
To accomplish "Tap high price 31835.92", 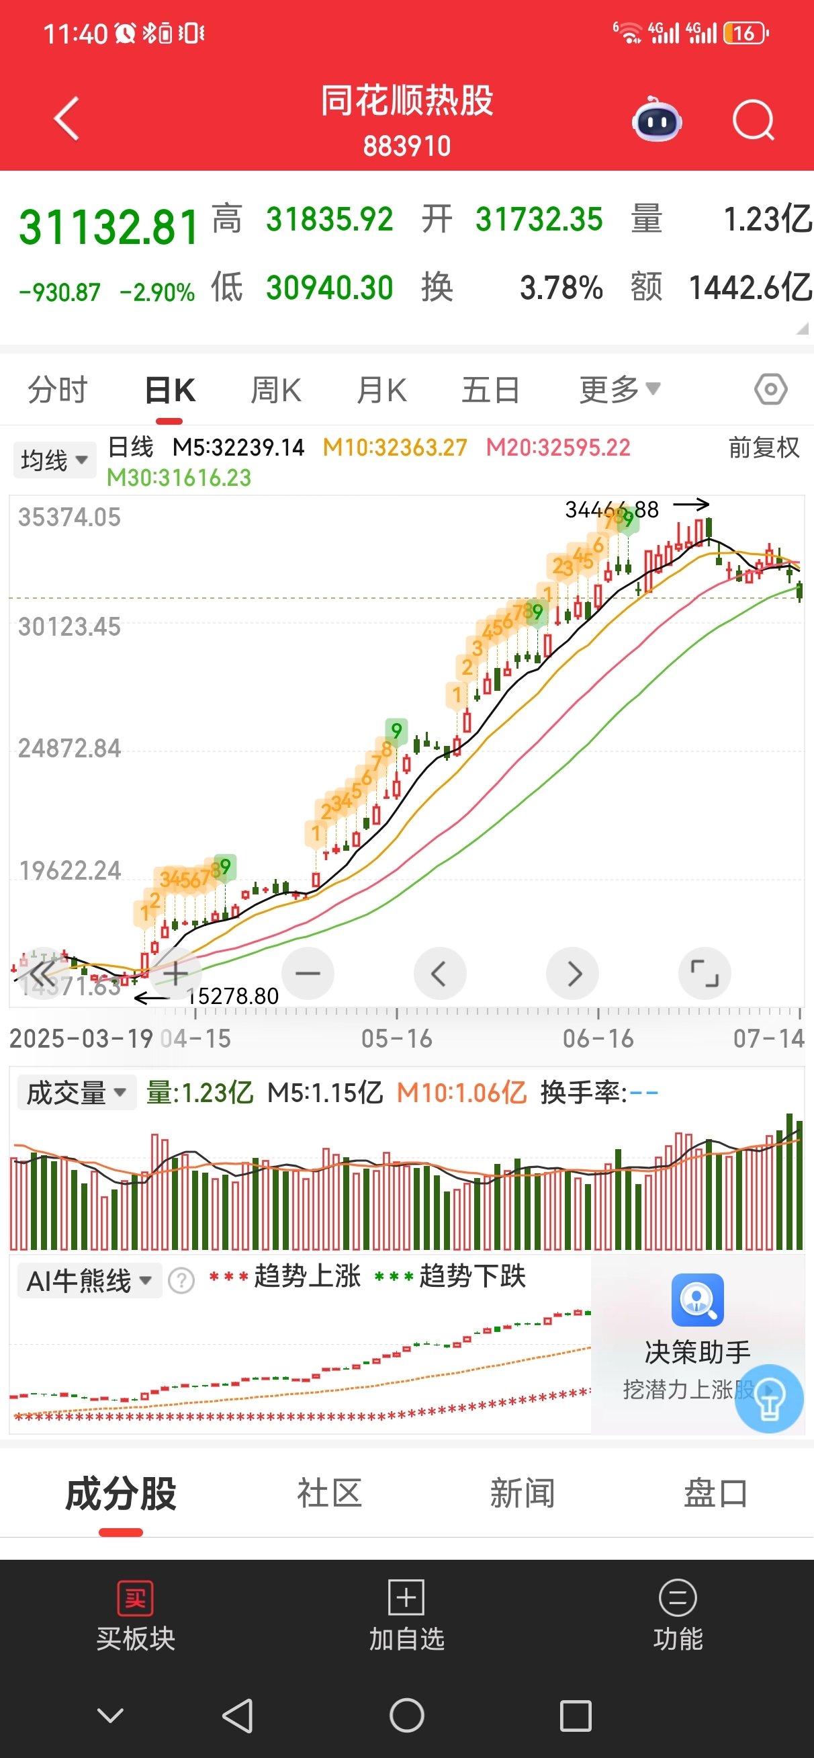I will click(330, 220).
